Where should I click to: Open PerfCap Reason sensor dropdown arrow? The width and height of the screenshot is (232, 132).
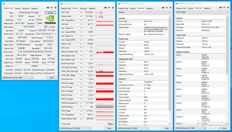tap(81, 107)
